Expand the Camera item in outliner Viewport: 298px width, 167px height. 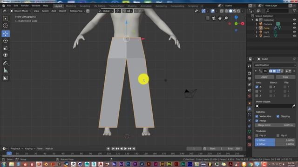pos(257,24)
